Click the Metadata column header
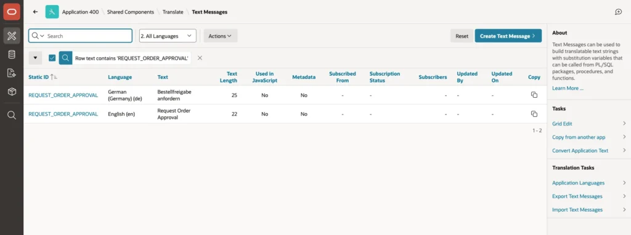The image size is (631, 235). pyautogui.click(x=304, y=77)
